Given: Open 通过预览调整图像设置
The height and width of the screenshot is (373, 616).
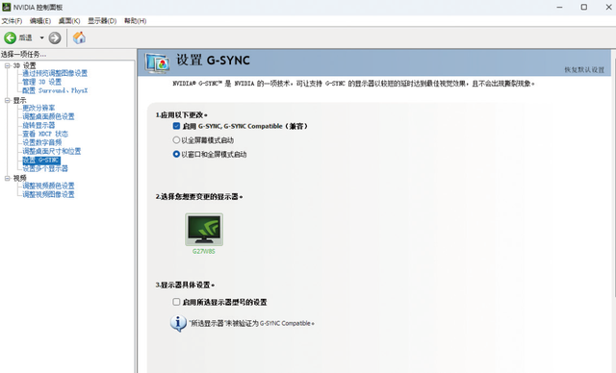Looking at the screenshot, I should 55,73.
